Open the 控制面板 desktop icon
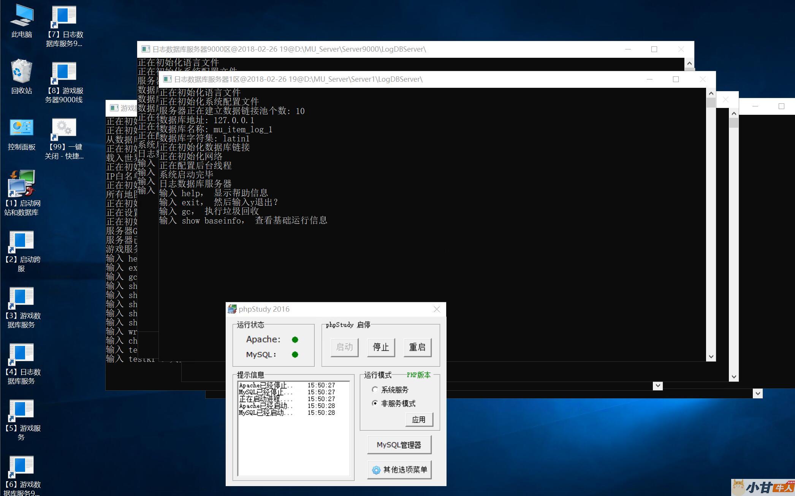The height and width of the screenshot is (496, 795). click(22, 128)
